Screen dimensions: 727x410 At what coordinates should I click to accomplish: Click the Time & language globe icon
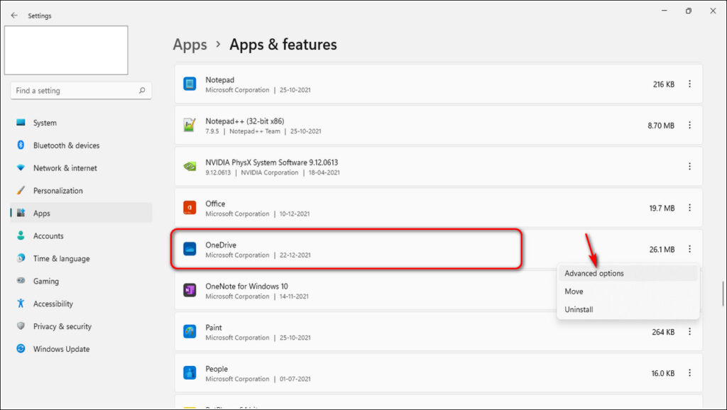21,258
